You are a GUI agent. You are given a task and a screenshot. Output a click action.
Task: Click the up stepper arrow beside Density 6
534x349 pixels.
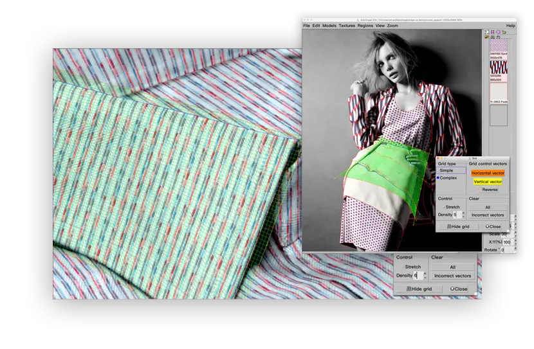click(425, 274)
